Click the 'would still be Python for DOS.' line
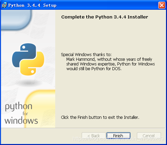 [94, 69]
